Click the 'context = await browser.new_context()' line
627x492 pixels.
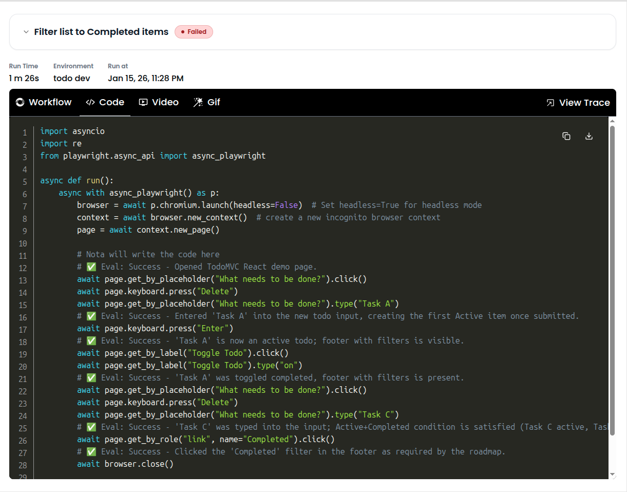point(259,218)
